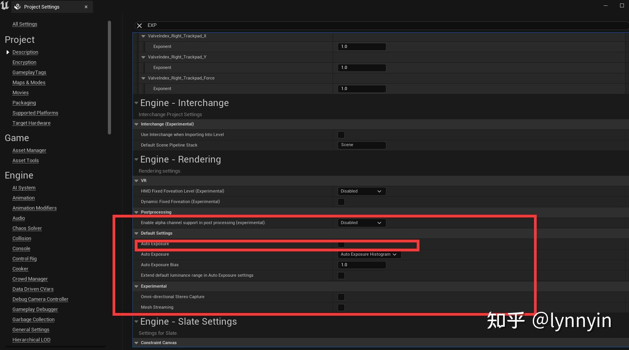Viewport: 629px width, 350px height.
Task: Open Movies settings in sidebar
Action: pos(21,93)
